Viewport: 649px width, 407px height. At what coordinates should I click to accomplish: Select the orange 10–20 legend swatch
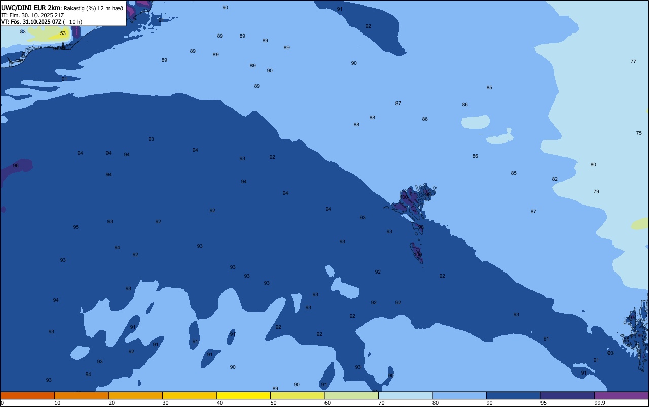(81, 395)
